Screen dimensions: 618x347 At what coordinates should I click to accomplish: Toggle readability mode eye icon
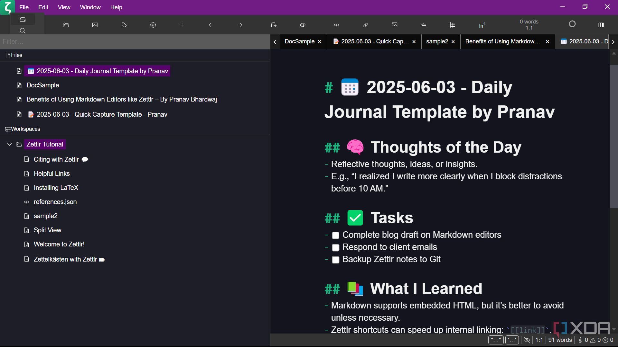tap(303, 25)
